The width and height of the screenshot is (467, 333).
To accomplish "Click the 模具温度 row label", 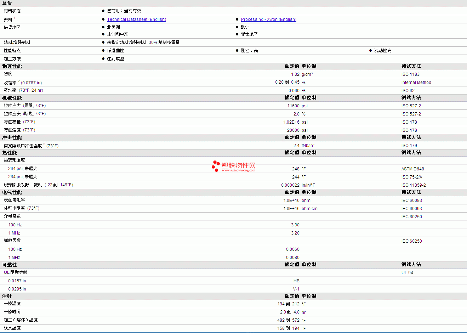I will click(x=12, y=328).
